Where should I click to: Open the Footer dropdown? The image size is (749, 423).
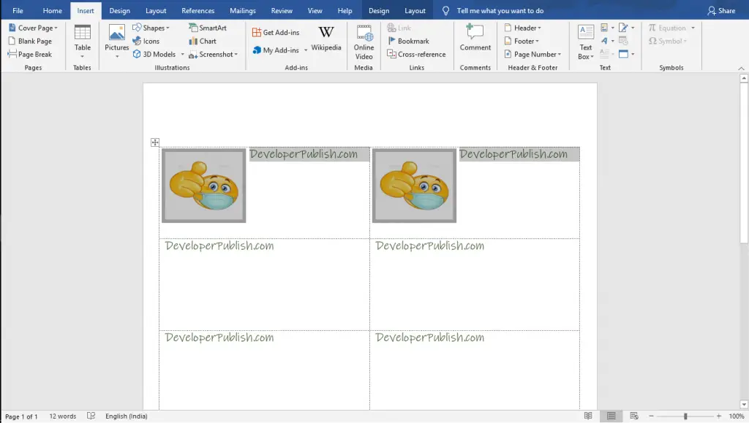(521, 41)
